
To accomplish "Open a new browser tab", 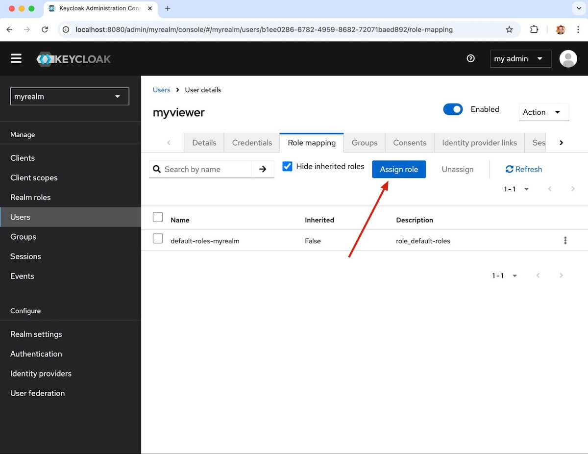I will (168, 8).
